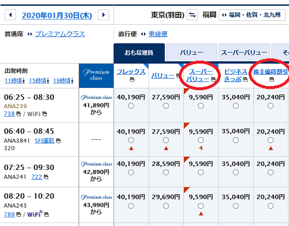Open WiFi info icon for ANA239
289x226 pixels.
pos(45,114)
